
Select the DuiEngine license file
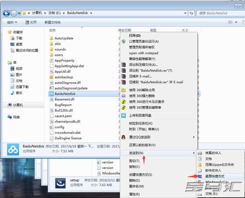pos(68,138)
